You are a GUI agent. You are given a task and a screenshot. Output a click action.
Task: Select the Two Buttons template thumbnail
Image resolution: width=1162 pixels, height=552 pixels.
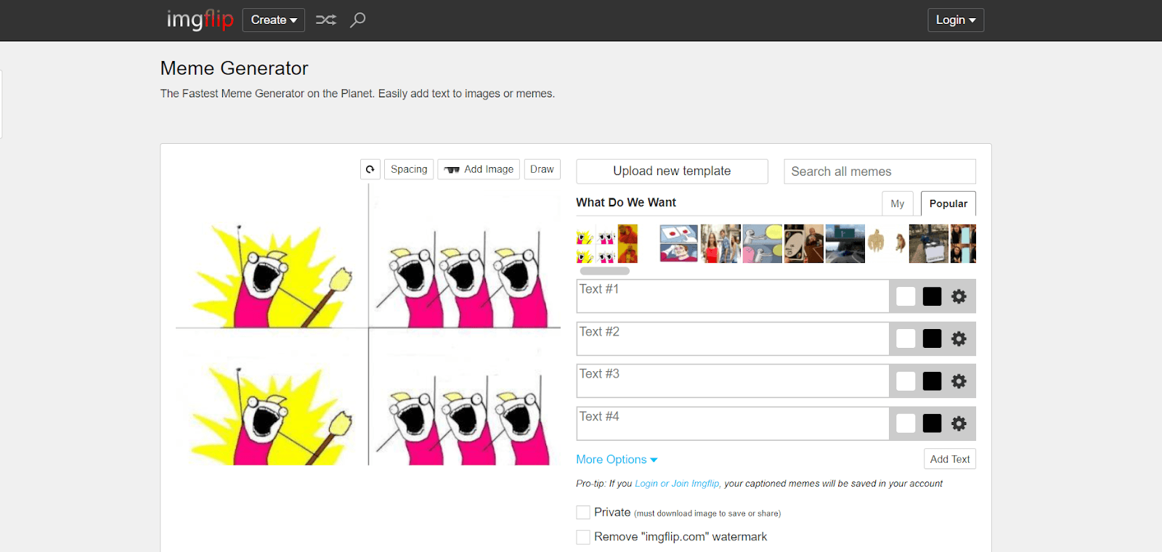pyautogui.click(x=679, y=244)
